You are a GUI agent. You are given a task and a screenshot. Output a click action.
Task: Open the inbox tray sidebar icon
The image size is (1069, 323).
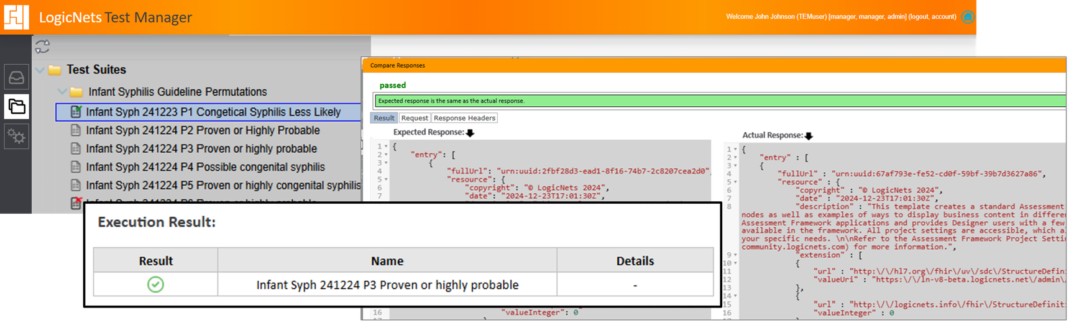17,78
